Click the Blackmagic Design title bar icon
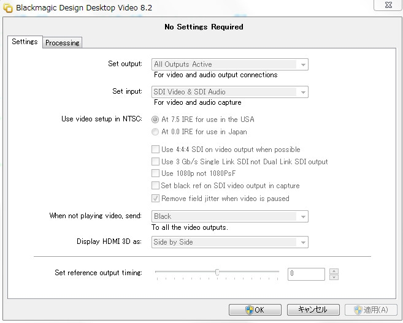Image resolution: width=403 pixels, height=323 pixels. coord(8,8)
